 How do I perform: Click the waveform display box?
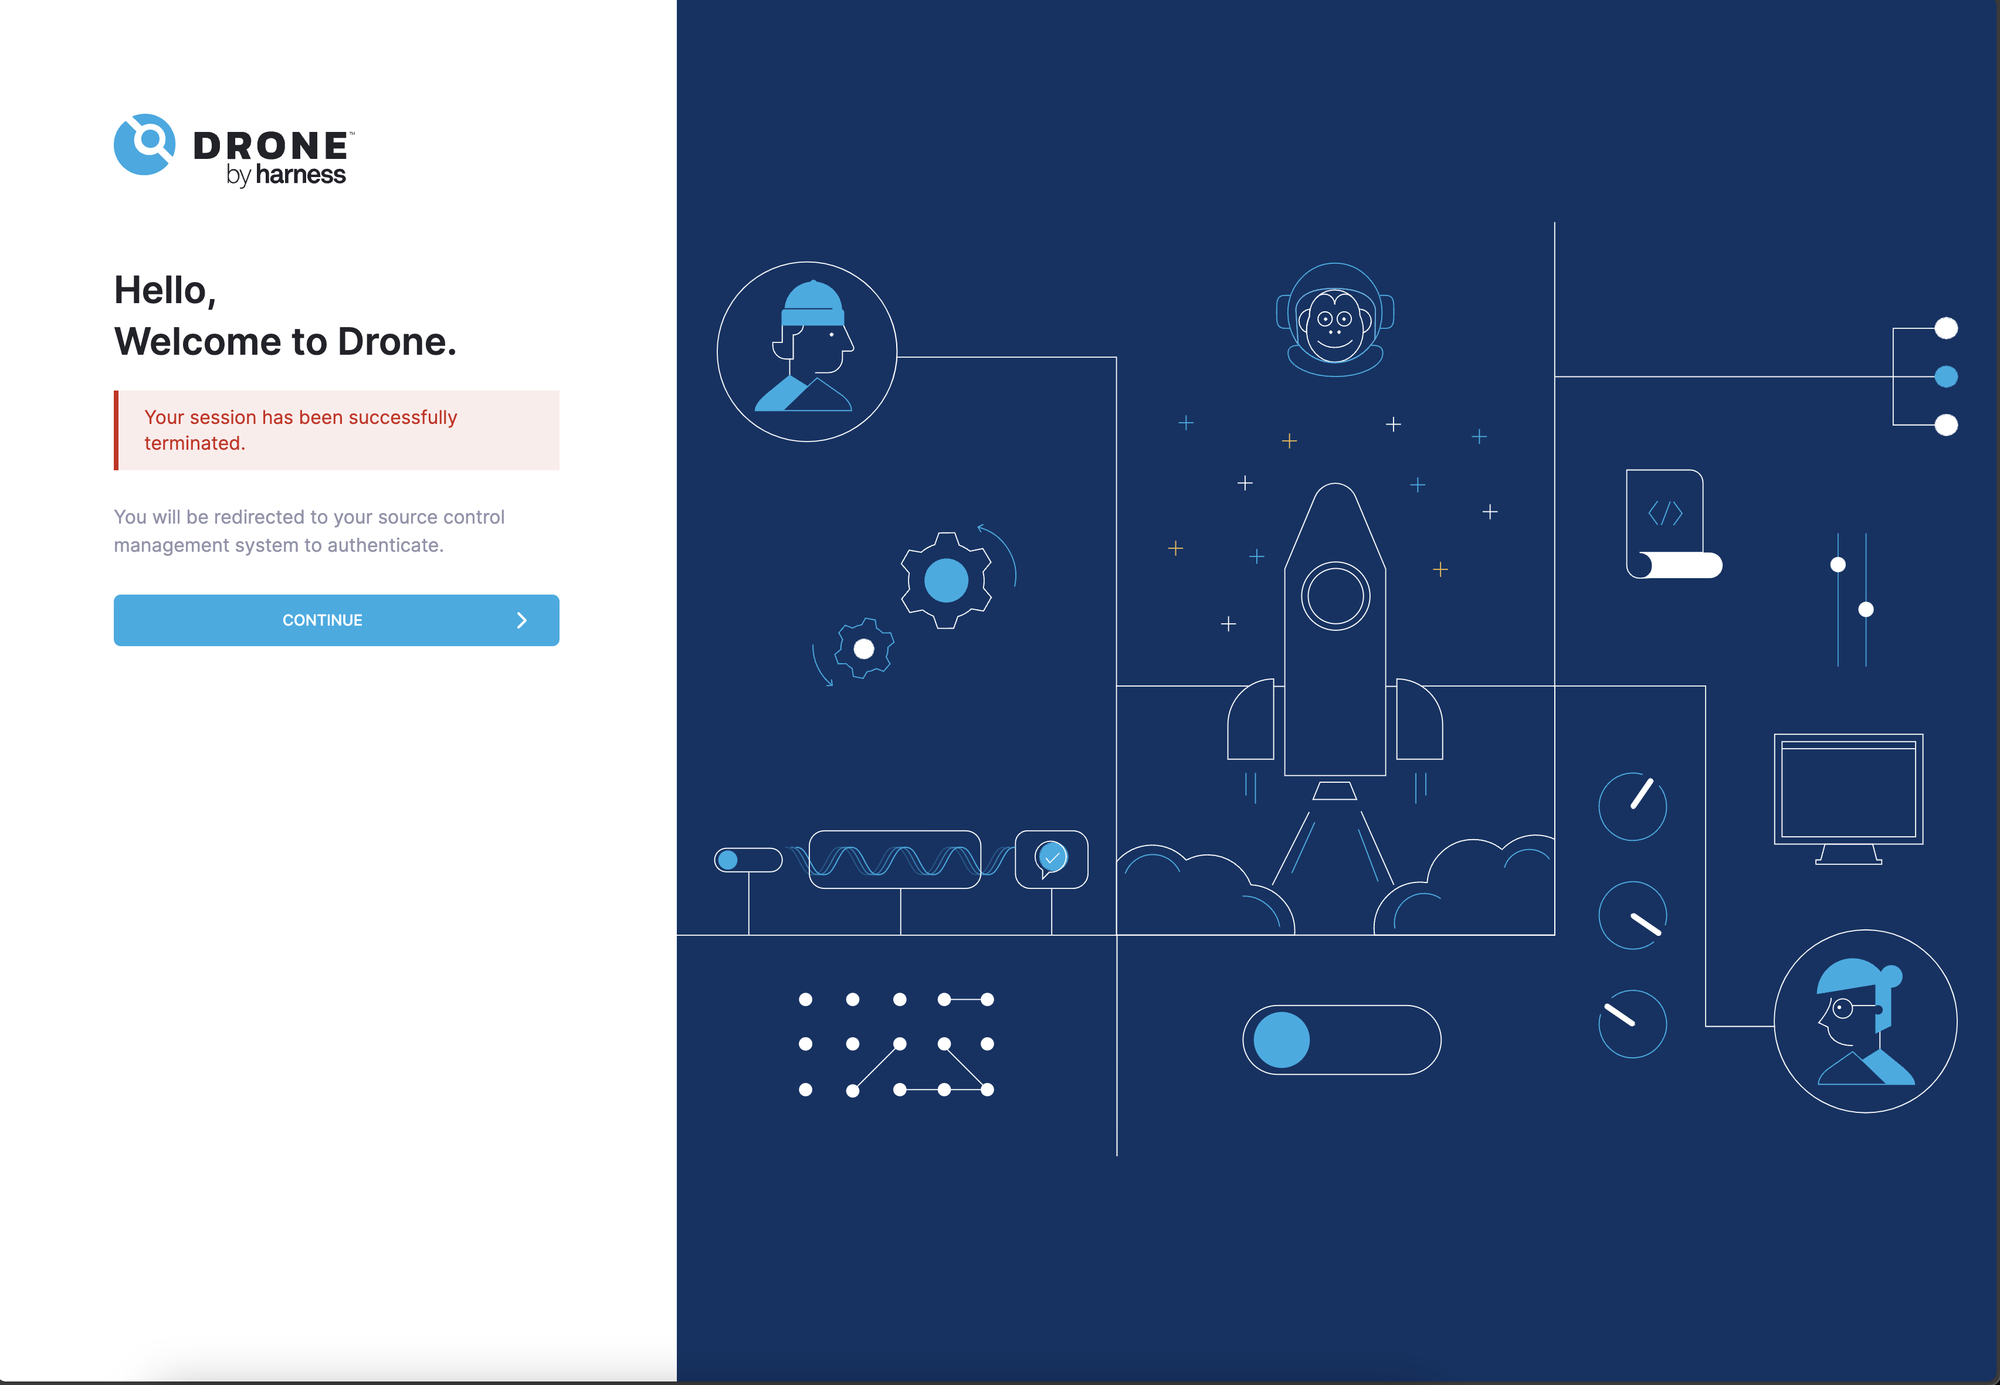tap(895, 859)
